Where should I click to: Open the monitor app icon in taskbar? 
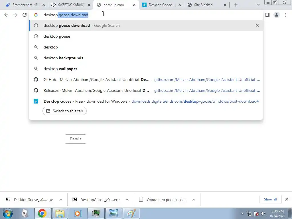(x=96, y=213)
